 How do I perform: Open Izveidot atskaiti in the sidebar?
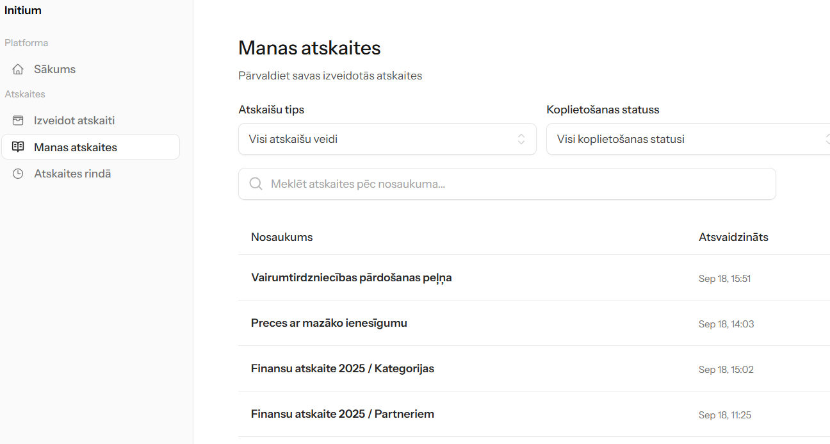tap(74, 120)
